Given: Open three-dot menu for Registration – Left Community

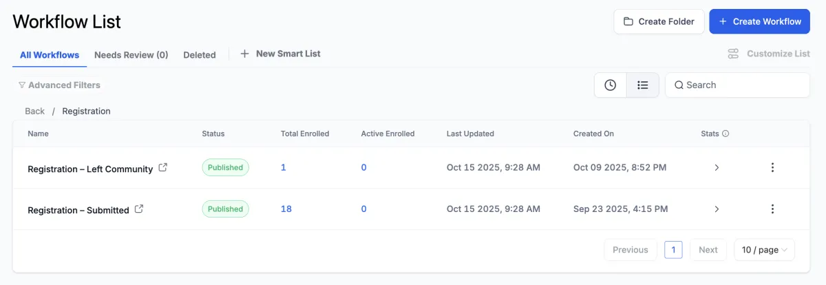Looking at the screenshot, I should 772,167.
